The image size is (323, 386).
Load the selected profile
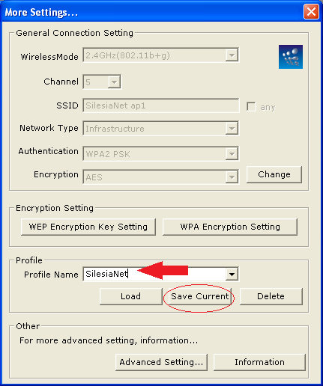130,296
